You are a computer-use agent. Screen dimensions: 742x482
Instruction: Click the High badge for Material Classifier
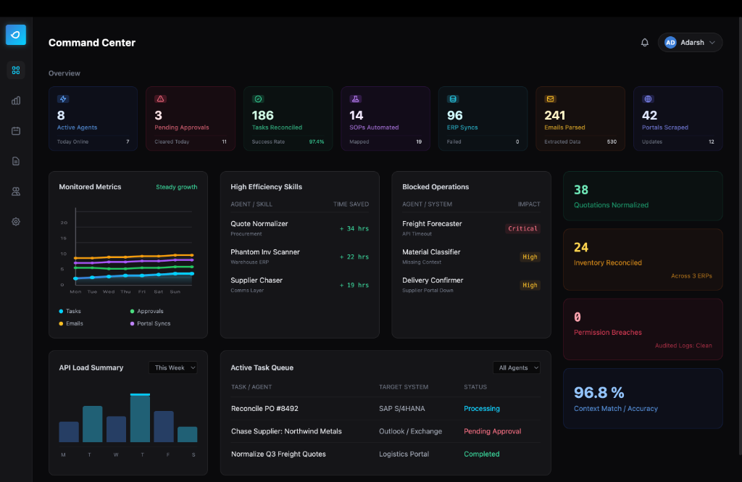click(530, 257)
